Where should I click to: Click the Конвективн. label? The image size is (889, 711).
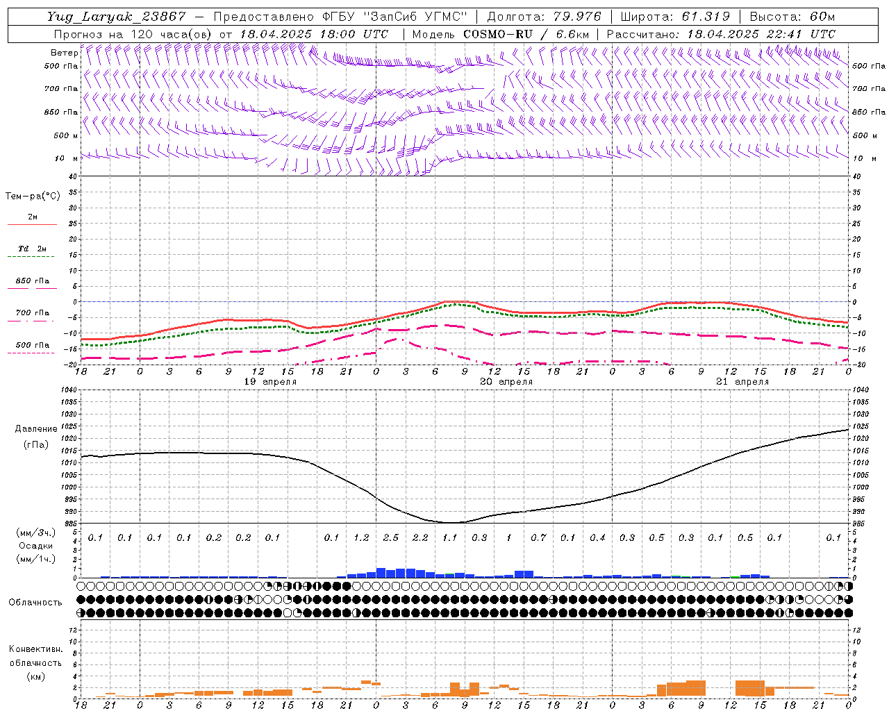coord(35,649)
